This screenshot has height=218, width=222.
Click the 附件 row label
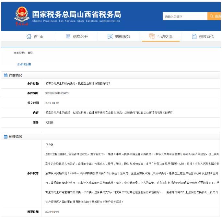click(36, 122)
